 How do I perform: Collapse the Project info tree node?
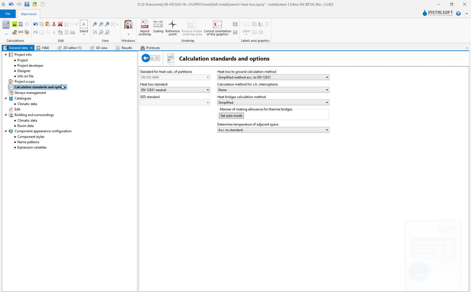click(x=6, y=55)
